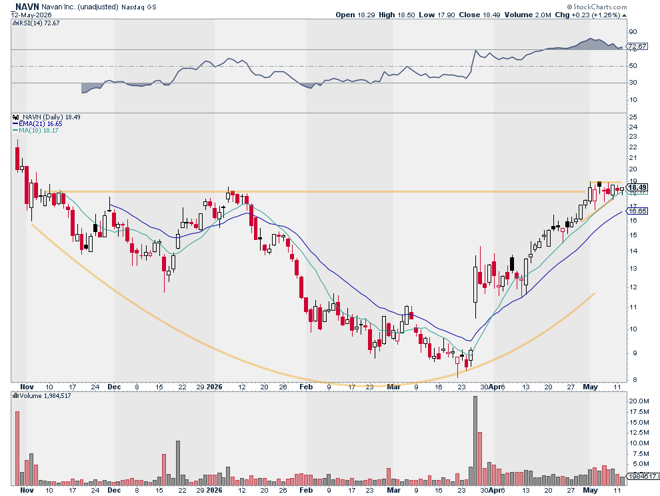Click the tallest late-March volume bar
The height and width of the screenshot is (496, 660).
click(475, 441)
